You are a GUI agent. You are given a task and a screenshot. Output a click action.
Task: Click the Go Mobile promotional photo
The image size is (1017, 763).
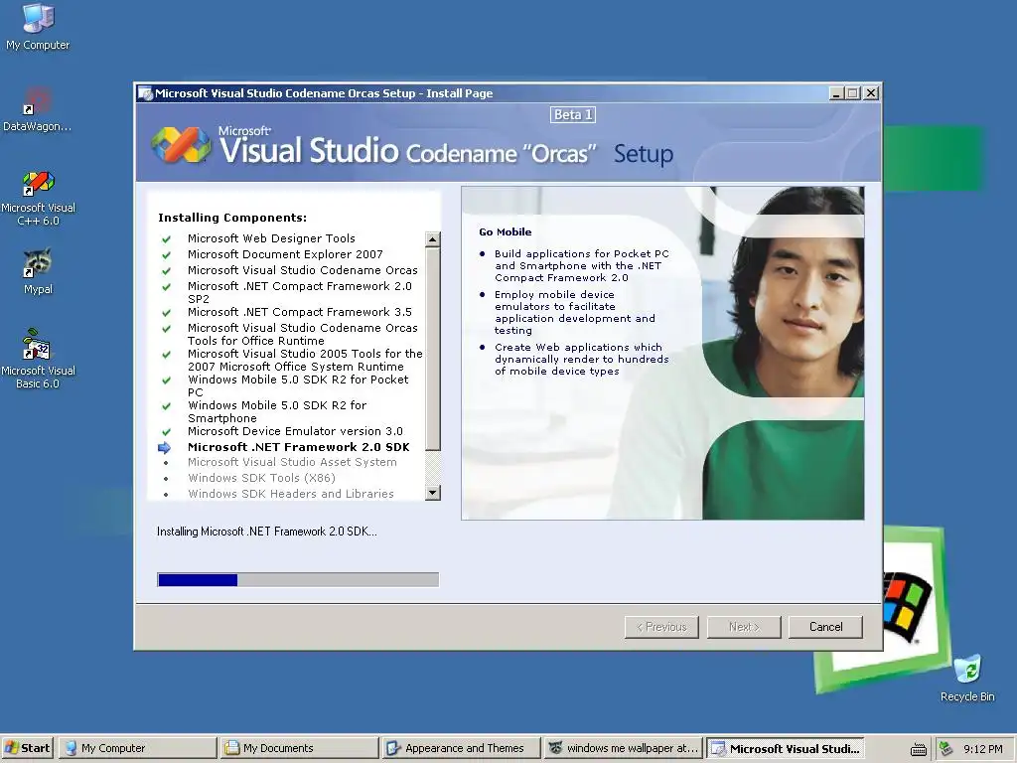(x=662, y=354)
